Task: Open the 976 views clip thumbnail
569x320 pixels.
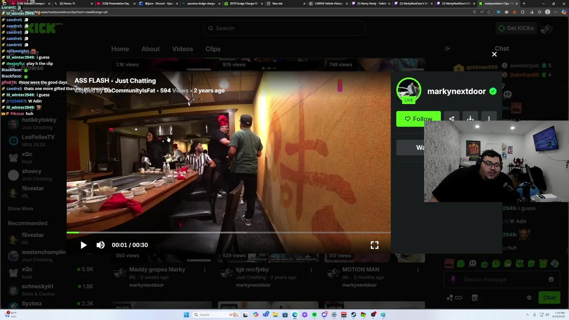Action: [268, 65]
